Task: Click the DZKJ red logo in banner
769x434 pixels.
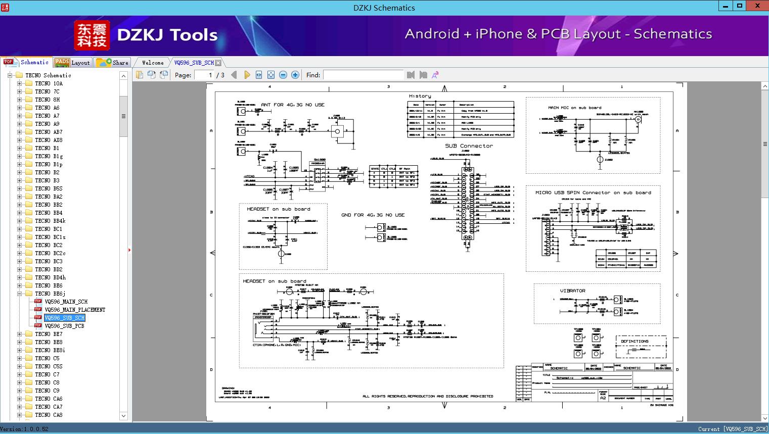Action: click(x=92, y=35)
